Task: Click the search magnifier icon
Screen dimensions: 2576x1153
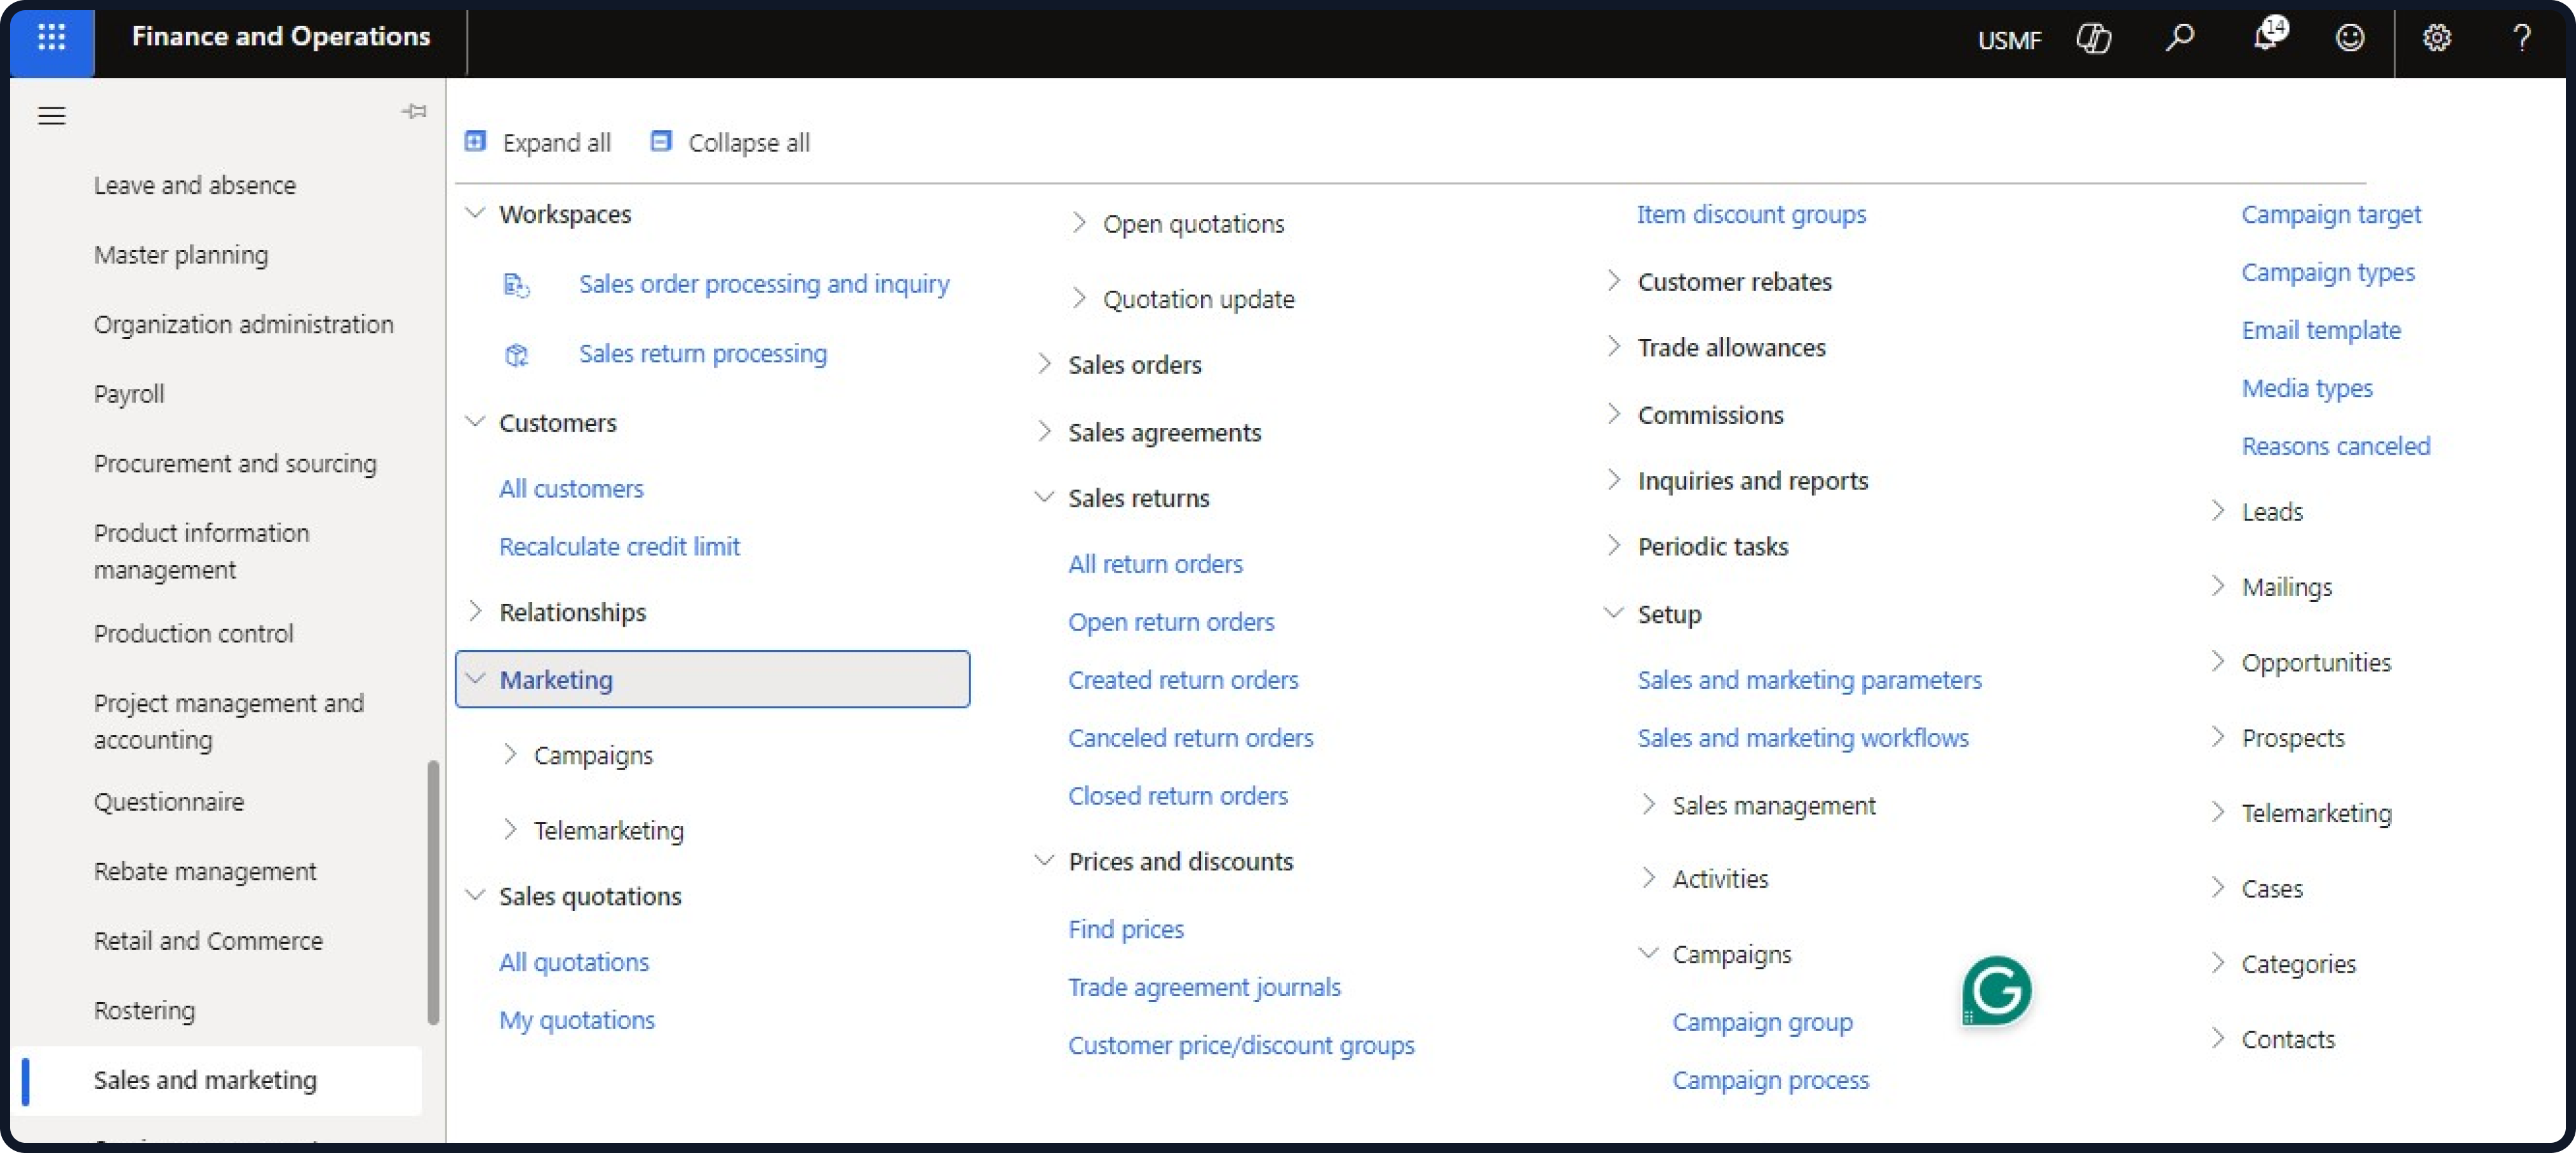Action: pos(2179,38)
